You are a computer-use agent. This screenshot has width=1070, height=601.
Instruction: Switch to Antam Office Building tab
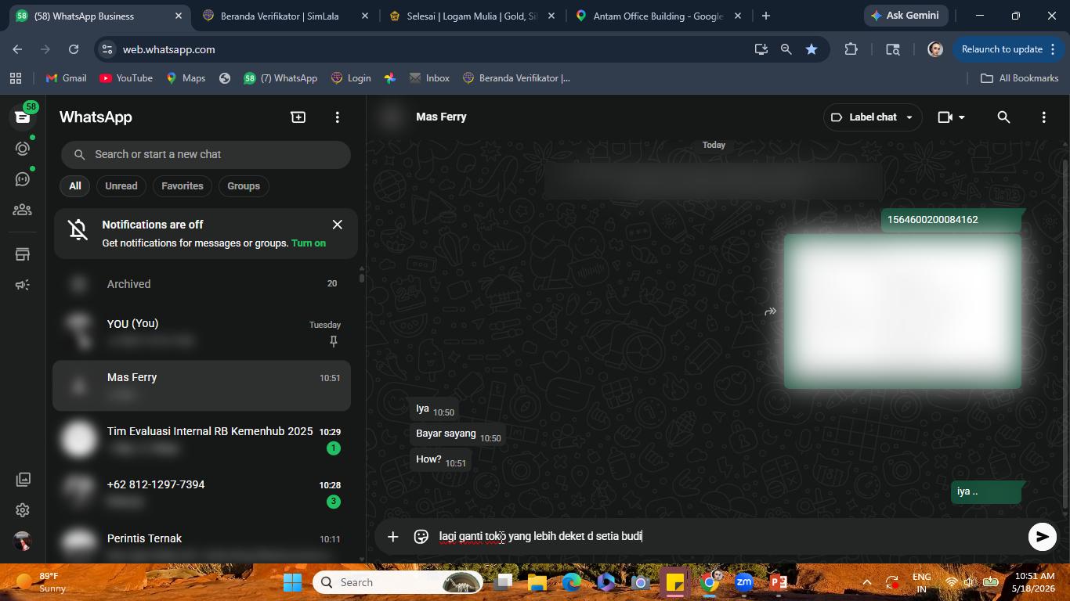[x=657, y=16]
